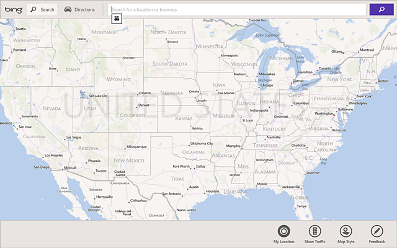Click the Florida state label
This screenshot has width=397, height=248.
[x=300, y=197]
